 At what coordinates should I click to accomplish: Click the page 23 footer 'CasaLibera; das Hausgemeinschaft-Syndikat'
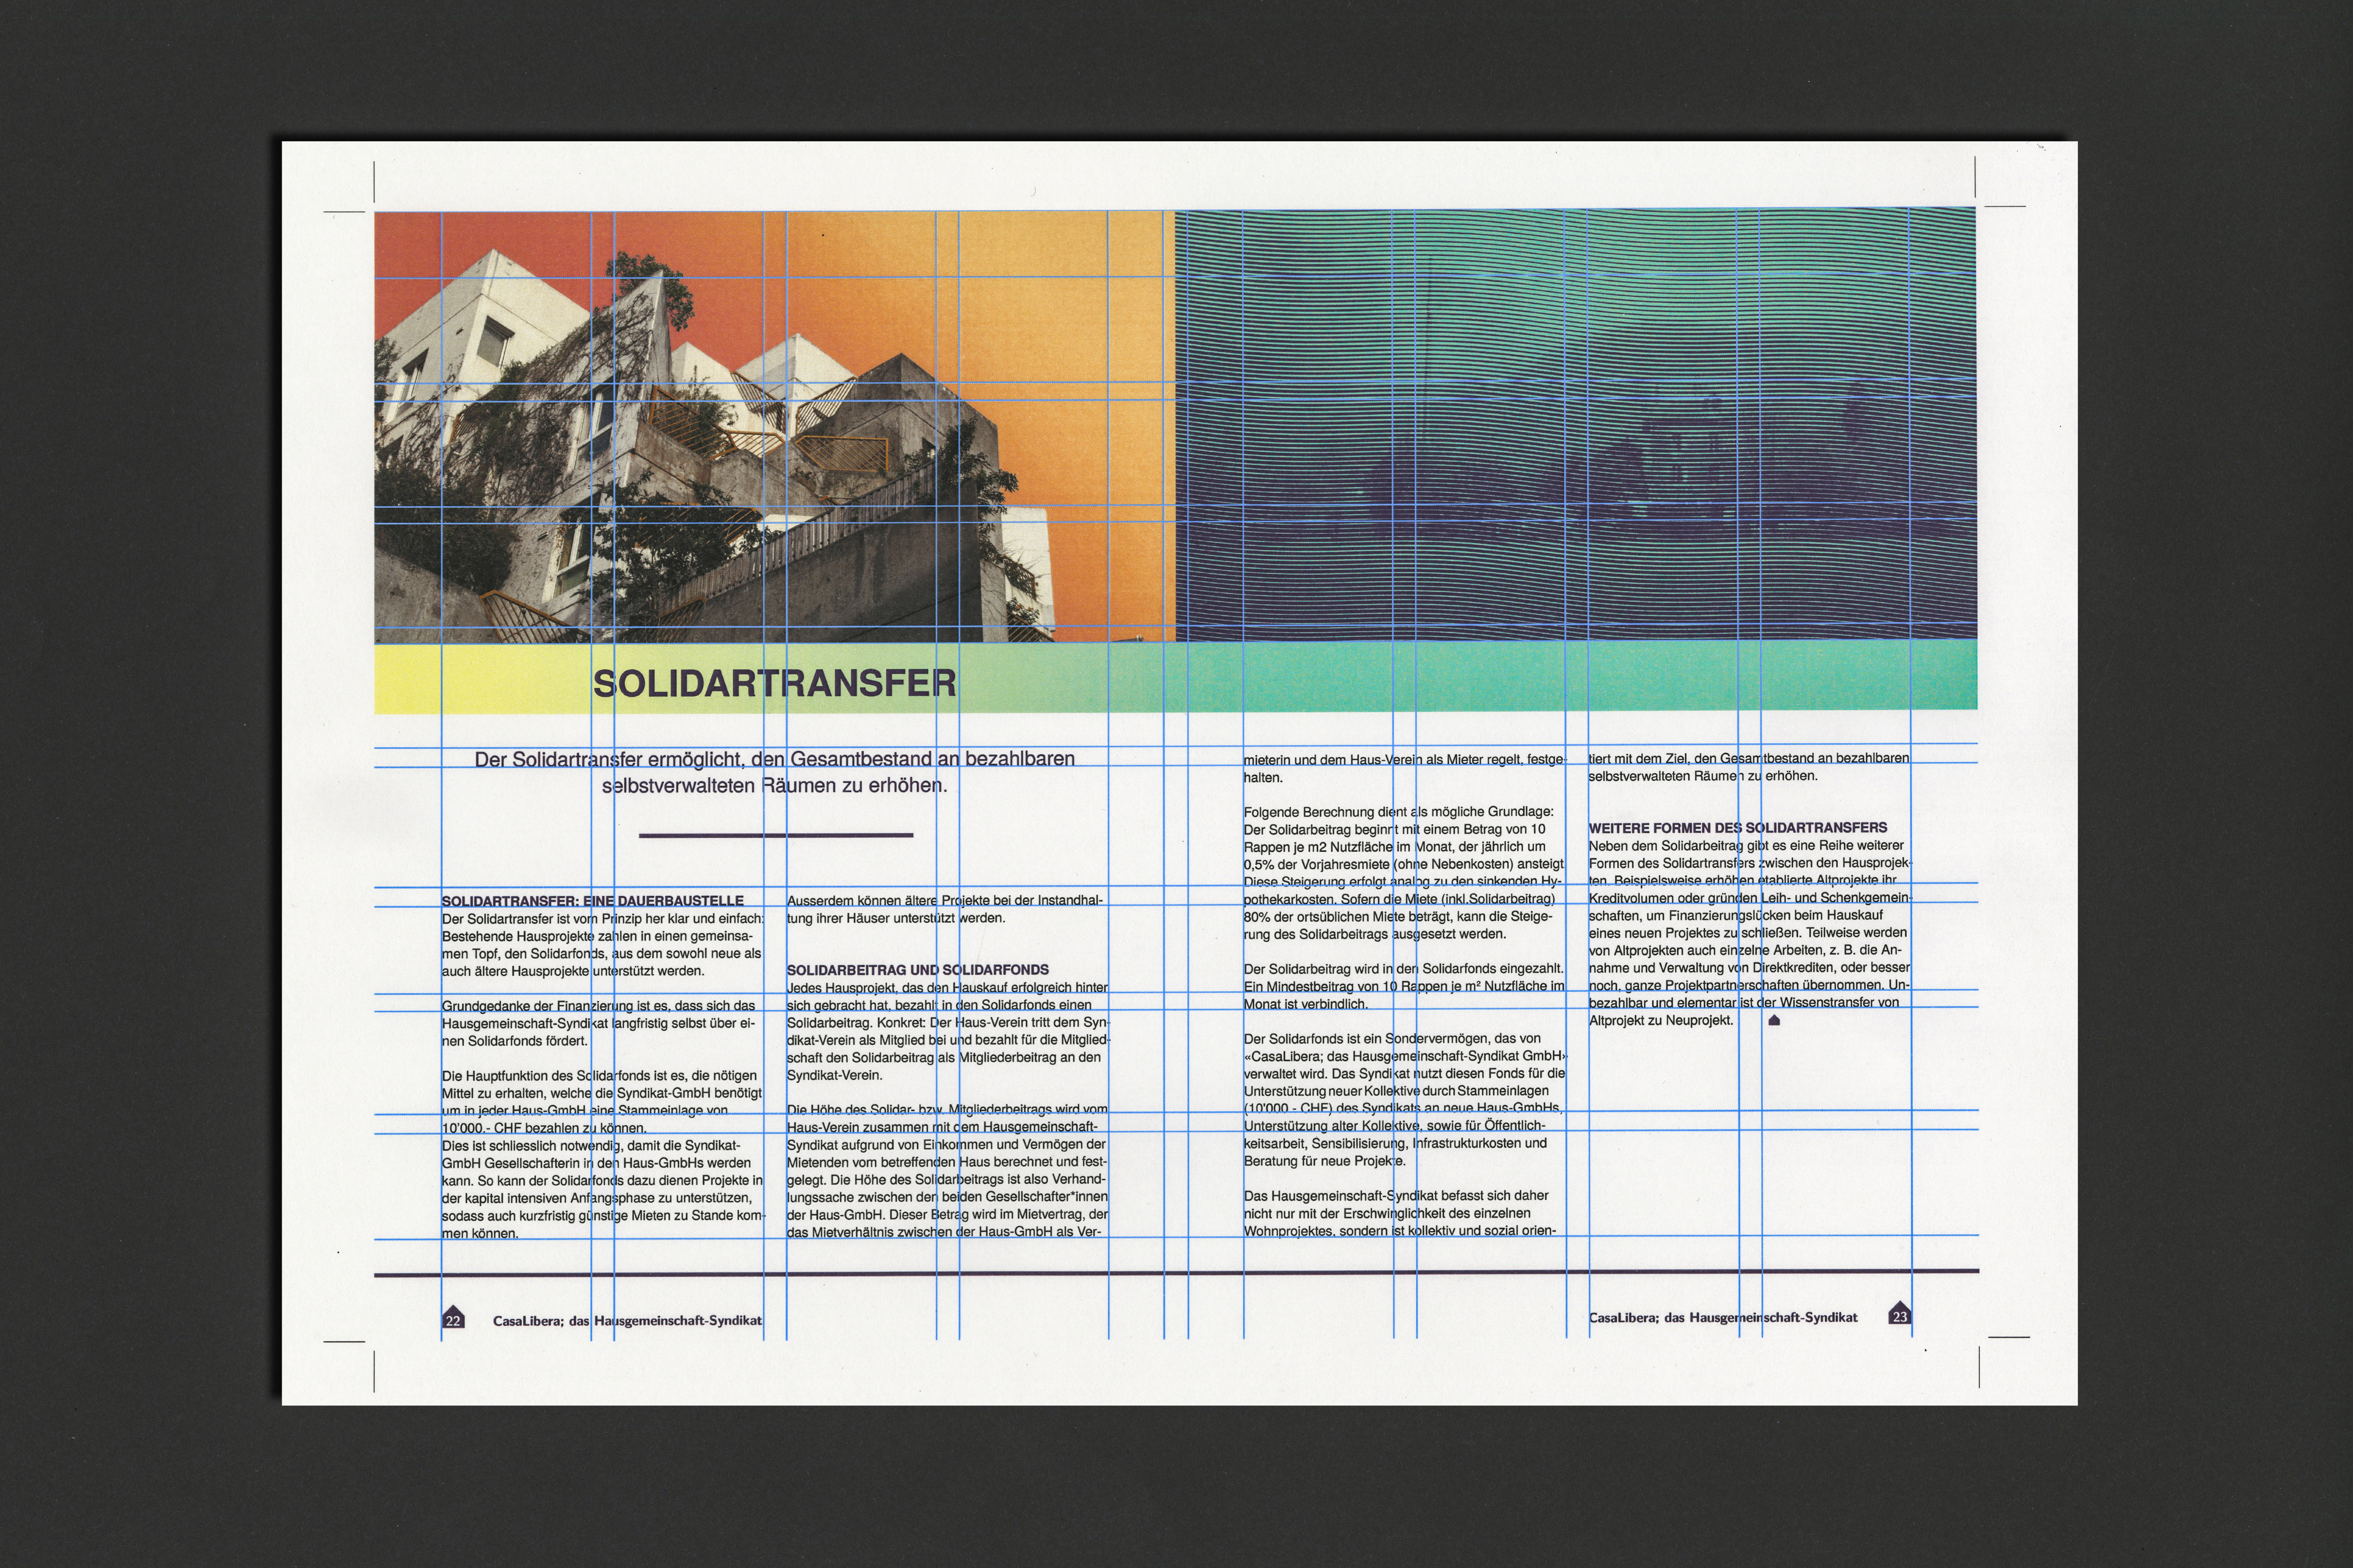pyautogui.click(x=1723, y=1318)
